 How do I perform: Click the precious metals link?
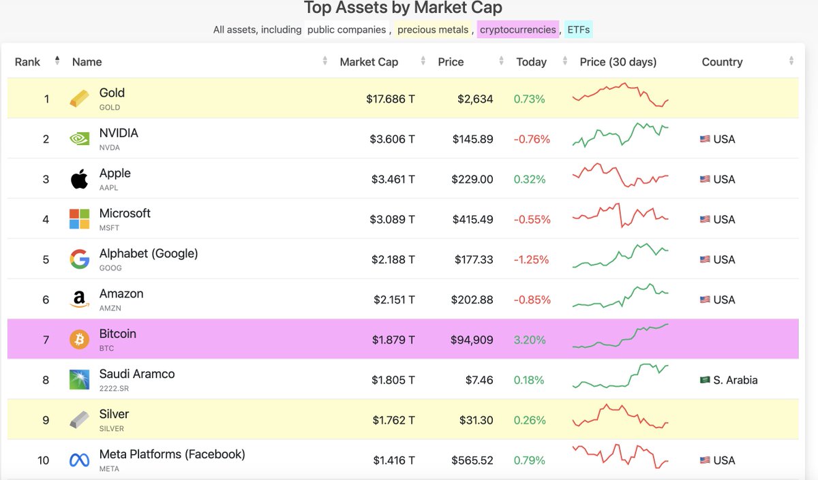click(433, 29)
